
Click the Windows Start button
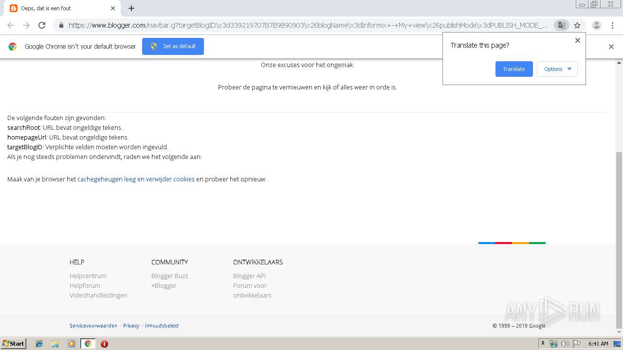tap(14, 343)
